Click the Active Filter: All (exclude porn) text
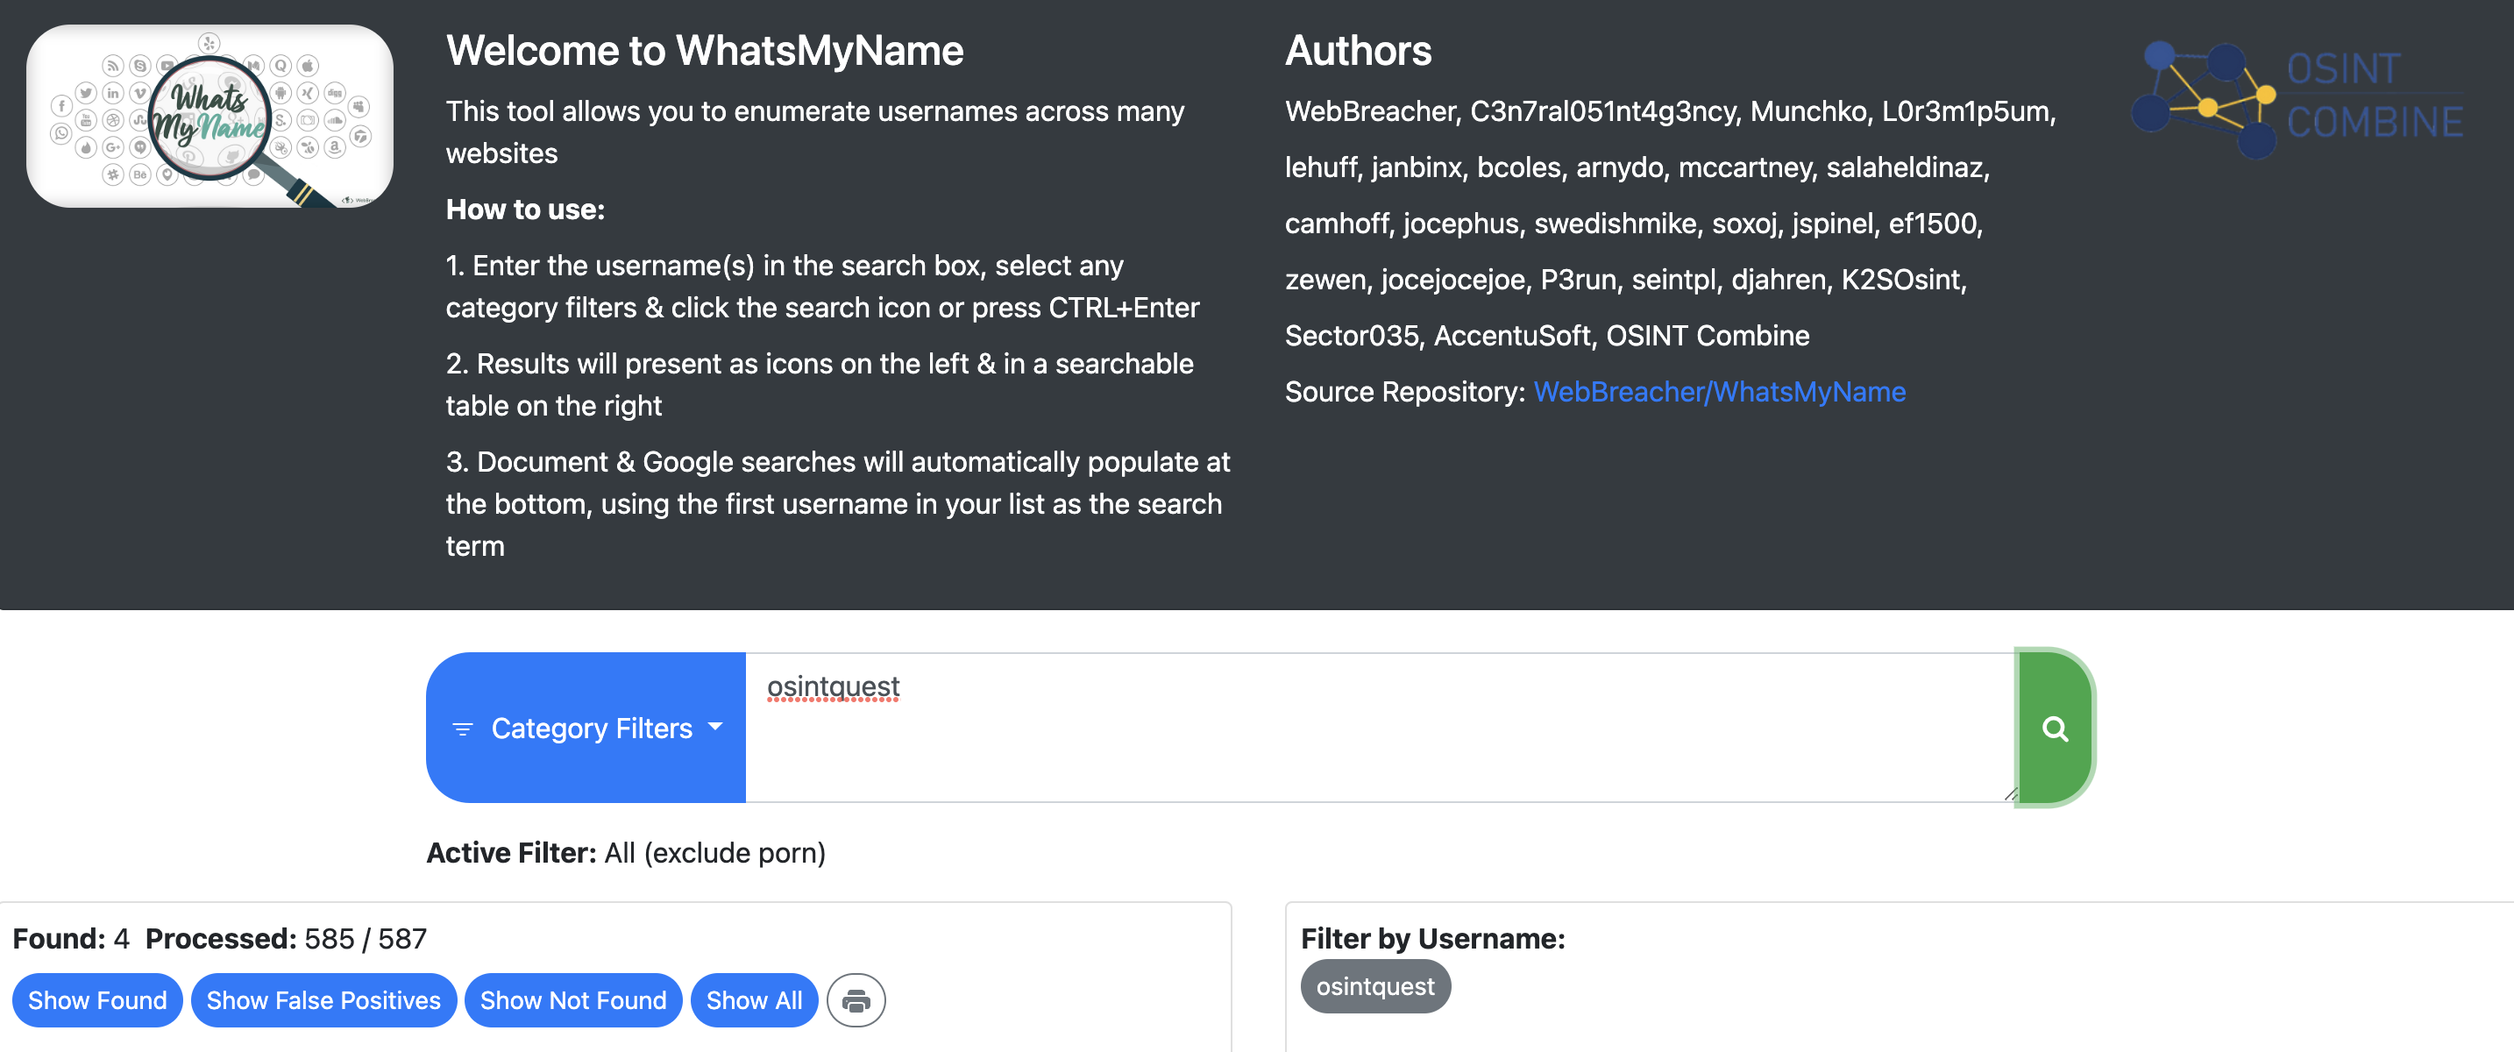The image size is (2514, 1052). click(626, 853)
